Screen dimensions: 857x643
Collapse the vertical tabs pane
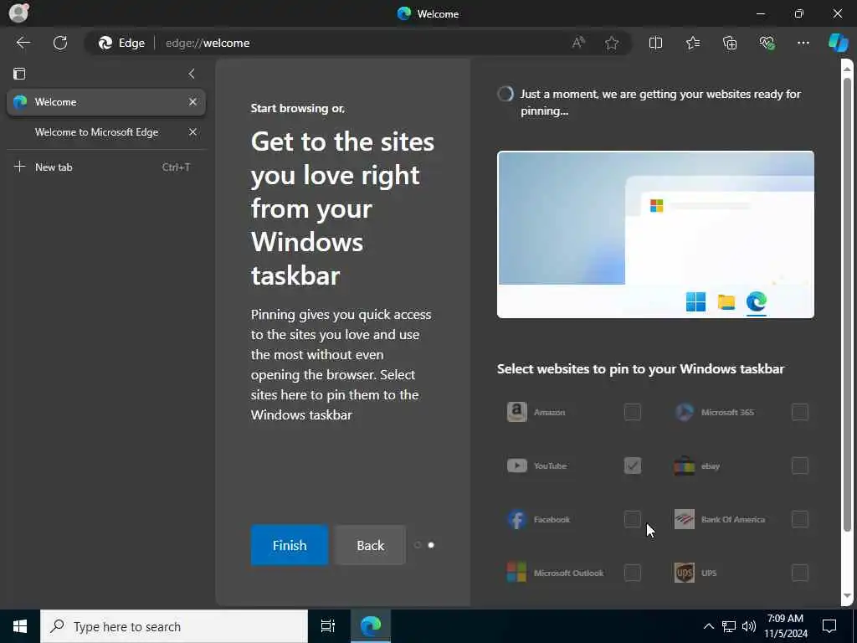pos(192,74)
